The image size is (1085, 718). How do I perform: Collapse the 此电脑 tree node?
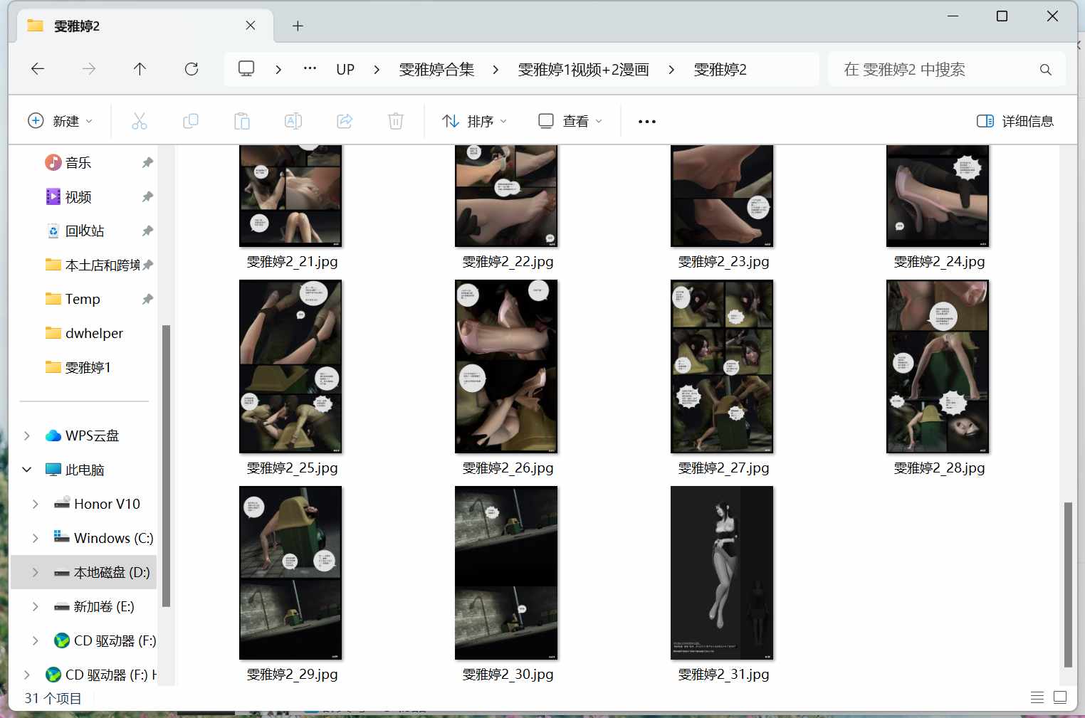click(27, 470)
